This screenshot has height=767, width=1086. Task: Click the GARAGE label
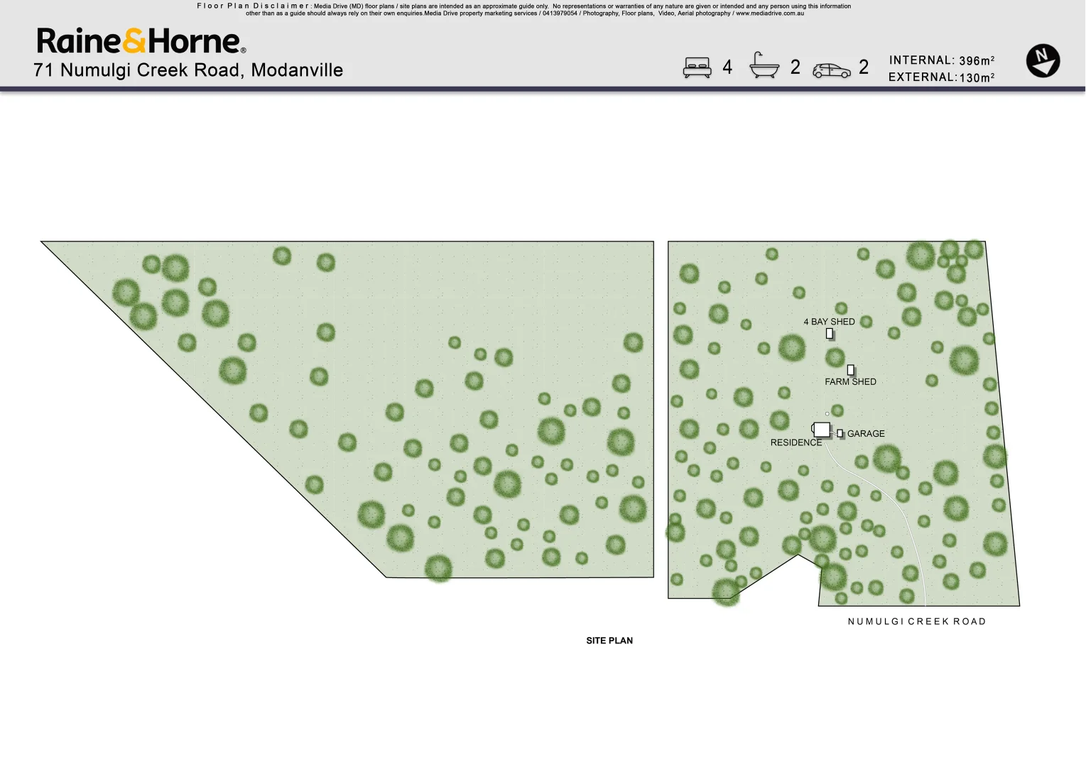point(866,434)
